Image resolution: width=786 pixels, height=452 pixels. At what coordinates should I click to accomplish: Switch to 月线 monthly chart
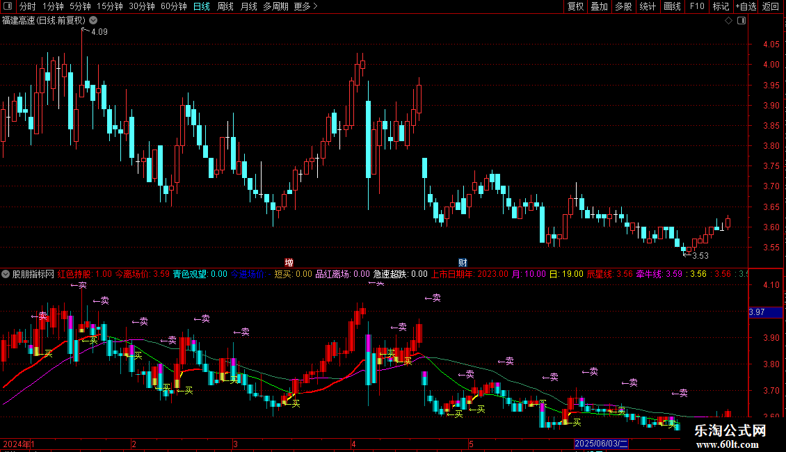(248, 6)
